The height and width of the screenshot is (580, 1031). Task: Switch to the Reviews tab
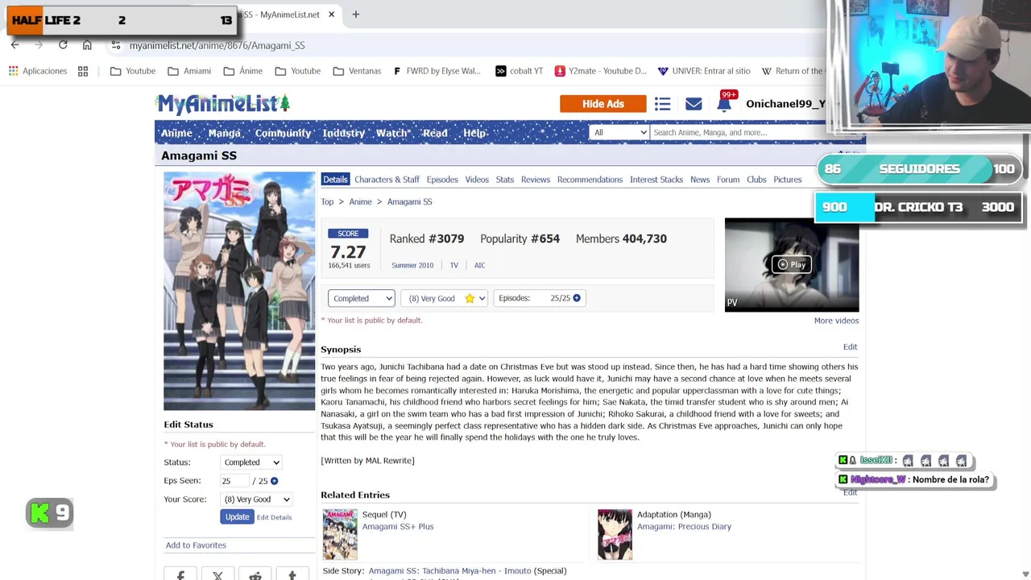(x=535, y=180)
